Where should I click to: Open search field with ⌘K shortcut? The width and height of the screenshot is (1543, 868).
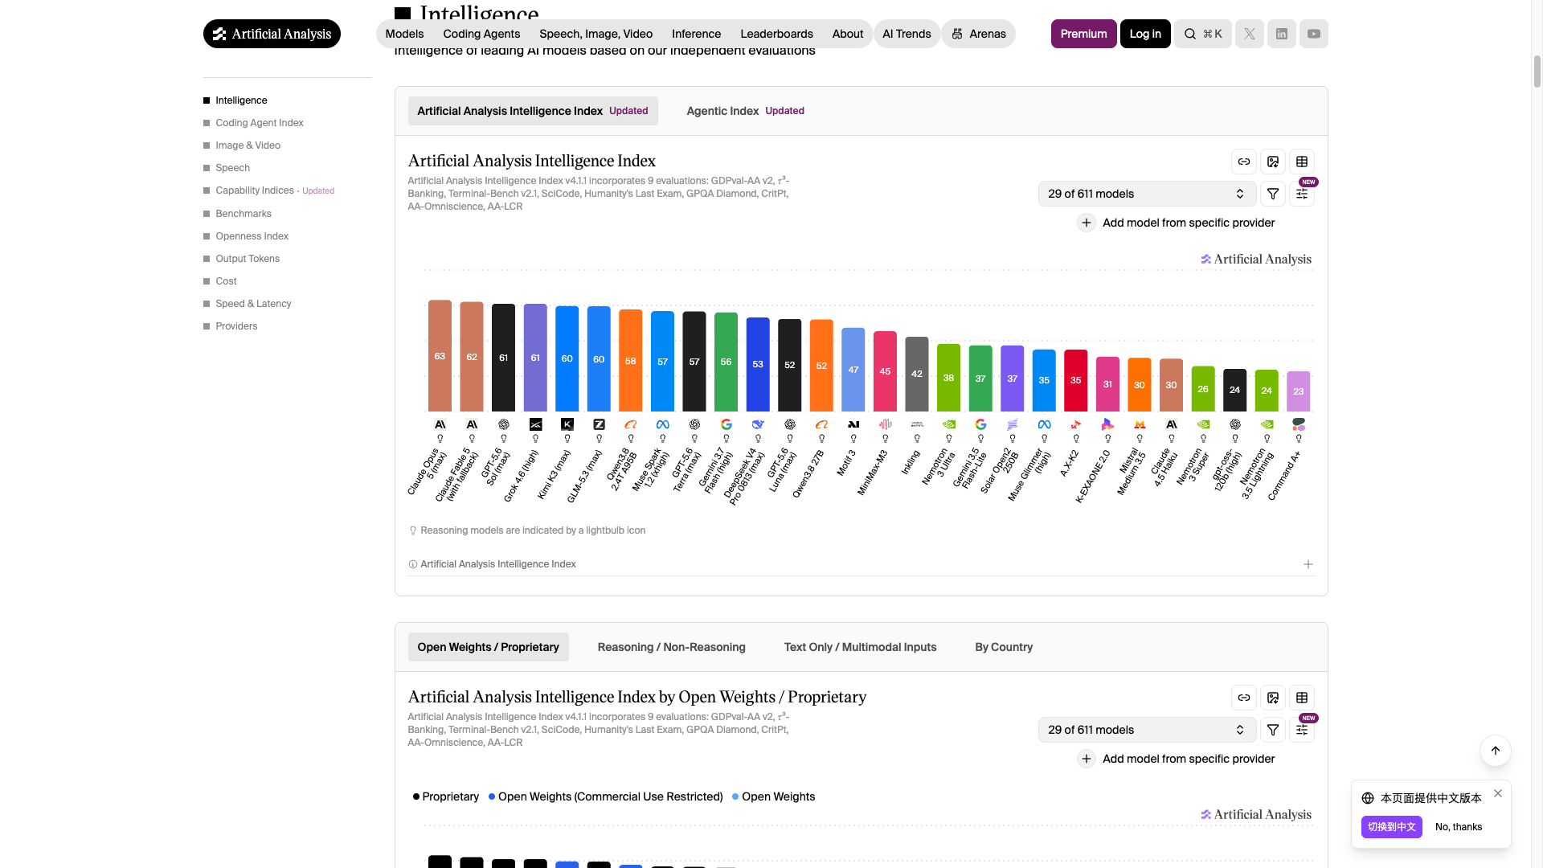click(x=1202, y=34)
